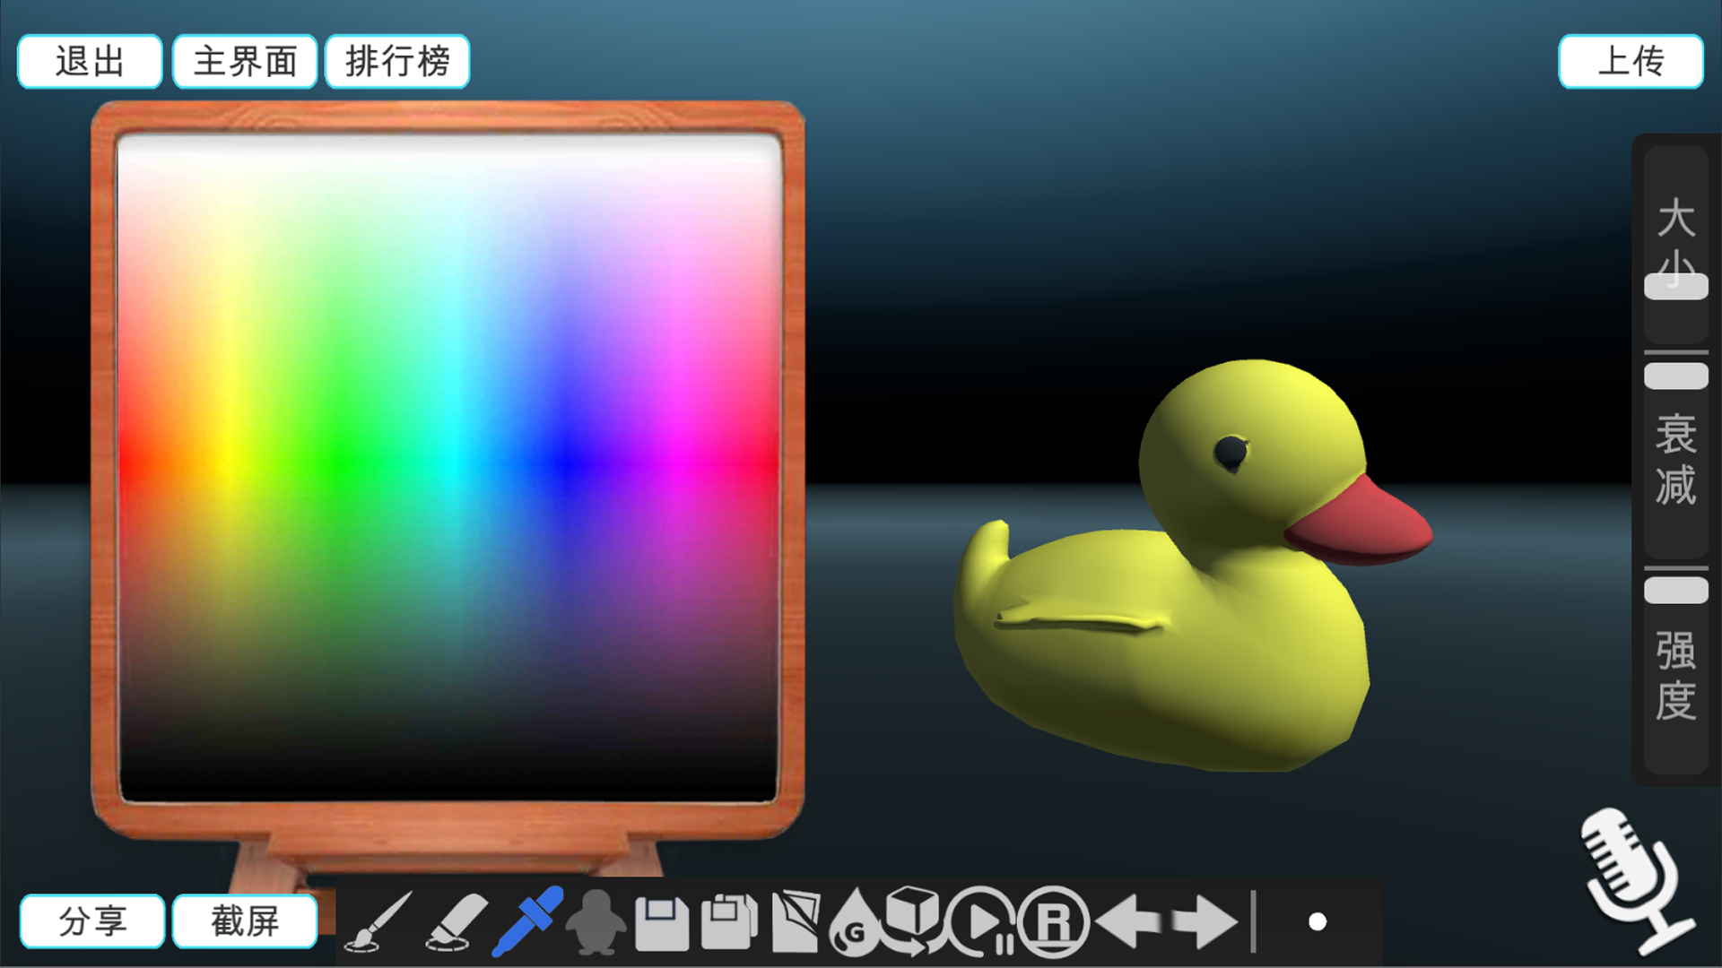Click the multiple-disks save-all icon
The width and height of the screenshot is (1722, 968).
click(728, 921)
